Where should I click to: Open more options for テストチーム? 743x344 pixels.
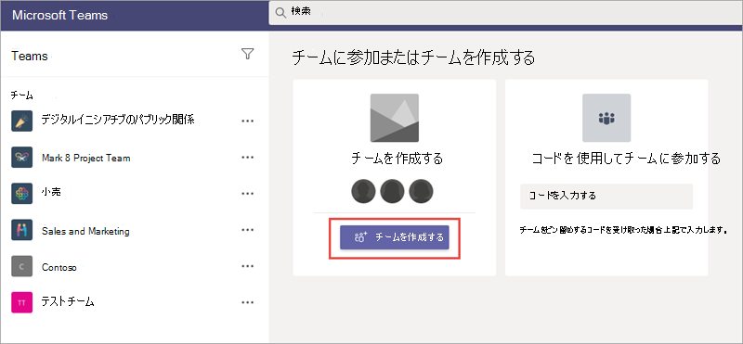click(x=248, y=302)
